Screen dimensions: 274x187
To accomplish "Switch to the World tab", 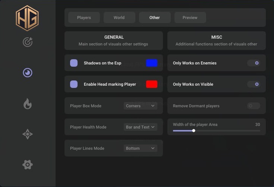I will click(119, 18).
